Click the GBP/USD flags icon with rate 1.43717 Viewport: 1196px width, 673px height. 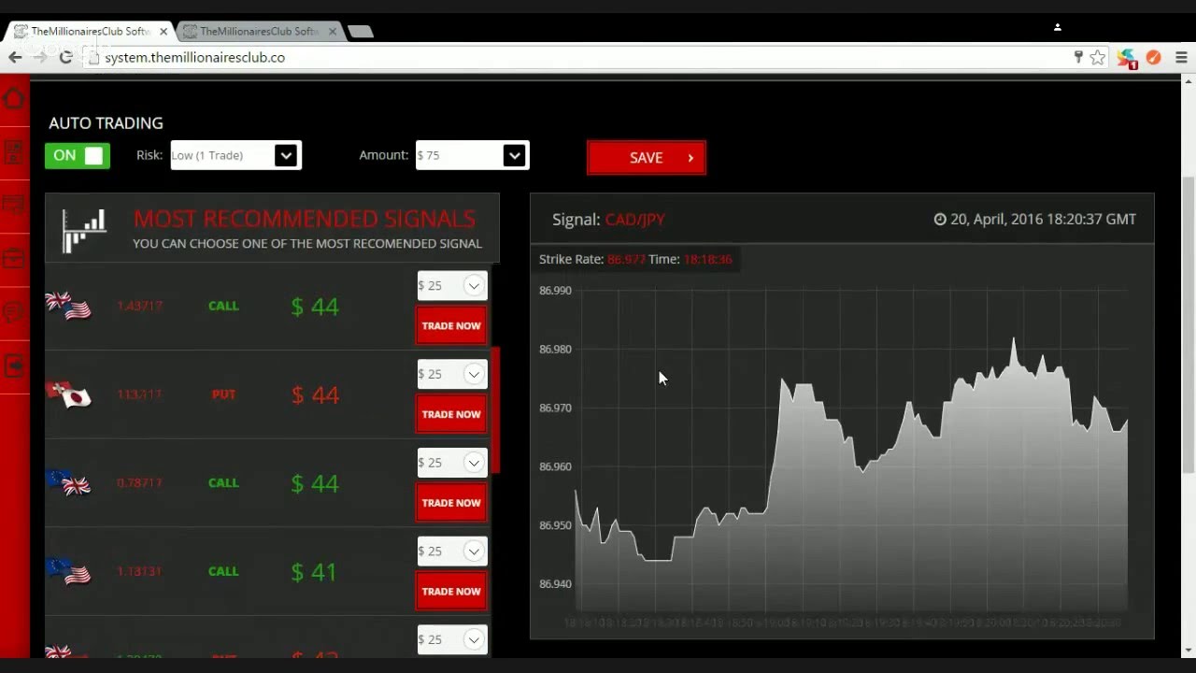pos(68,306)
